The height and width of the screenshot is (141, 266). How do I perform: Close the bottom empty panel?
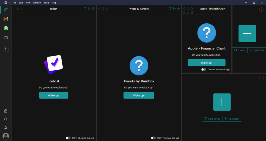261,78
